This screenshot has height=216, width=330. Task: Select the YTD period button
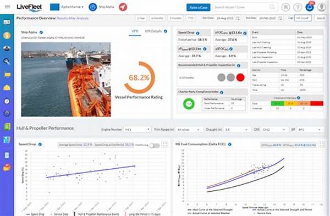click(x=191, y=18)
